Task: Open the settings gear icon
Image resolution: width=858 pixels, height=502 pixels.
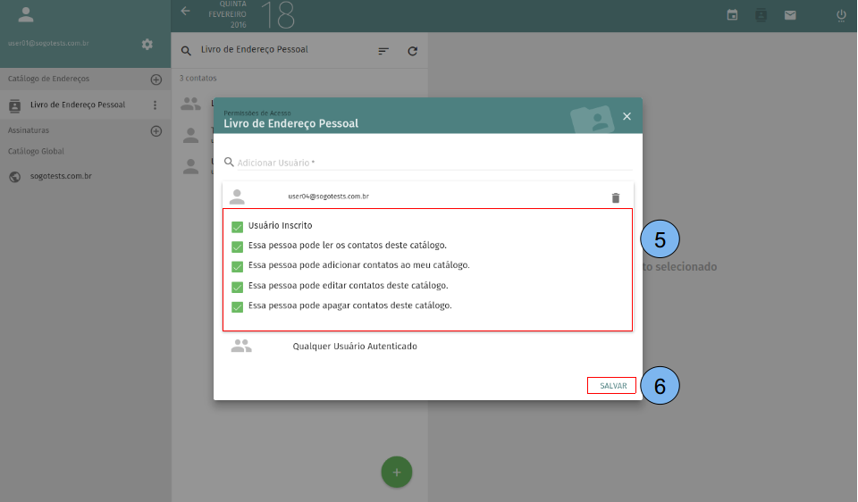Action: point(147,44)
